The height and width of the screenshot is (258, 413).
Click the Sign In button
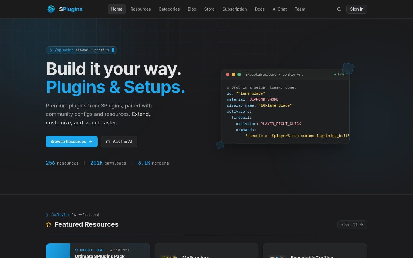point(357,9)
